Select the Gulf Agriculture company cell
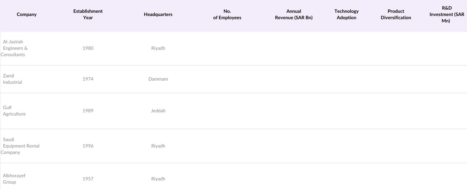 click(14, 111)
